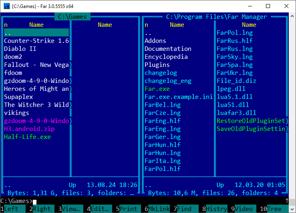Select the lua5.1.dll file
296x213 pixels.
tap(235, 97)
